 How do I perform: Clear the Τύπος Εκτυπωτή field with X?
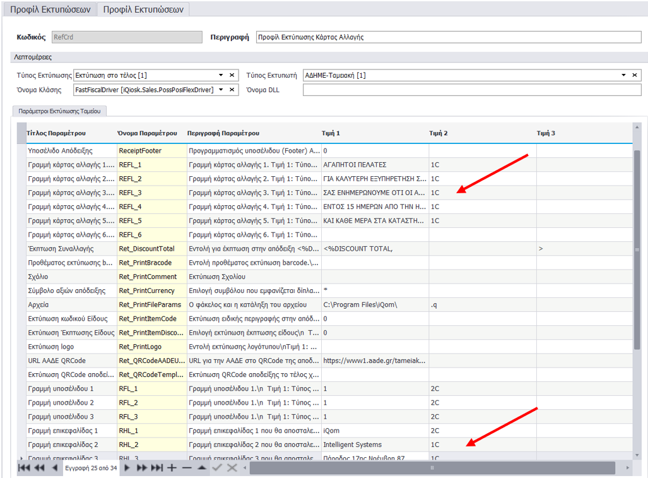click(x=635, y=75)
